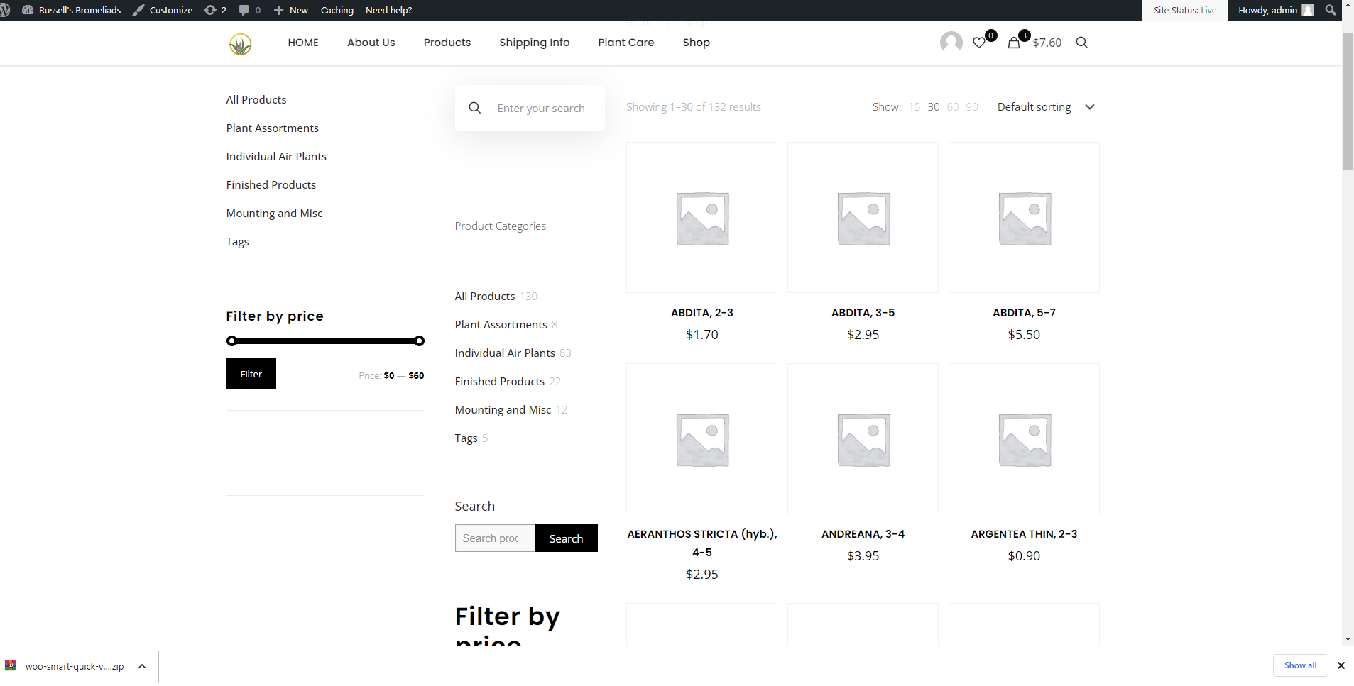Viewport: 1354px width, 686px height.
Task: Navigate to the HOME page
Action: click(303, 43)
